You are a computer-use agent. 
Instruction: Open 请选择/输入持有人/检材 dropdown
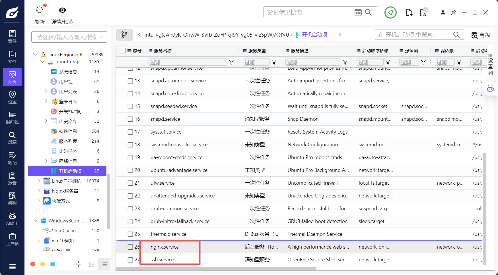coord(69,37)
